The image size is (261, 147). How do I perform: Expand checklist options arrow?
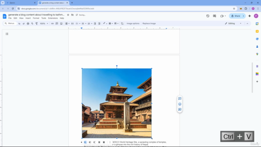coord(80,24)
